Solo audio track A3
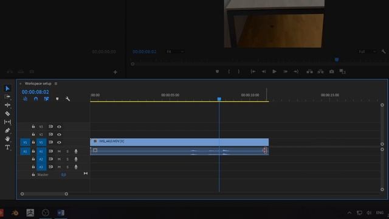This screenshot has width=389, height=219. (67, 167)
